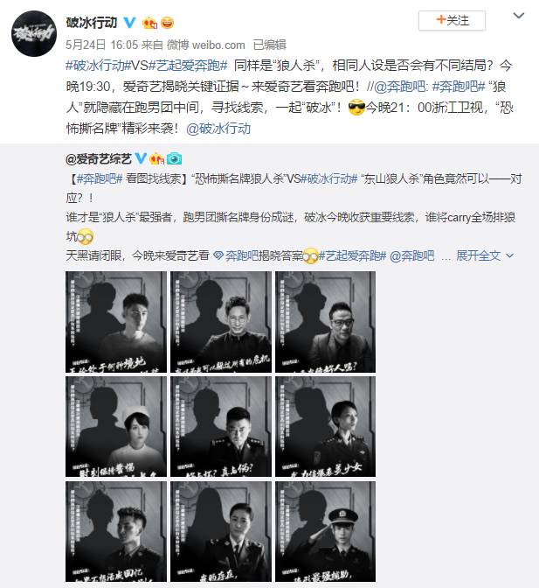
Task: Open the saluting officer poster thumbnail
Action: (x=325, y=532)
